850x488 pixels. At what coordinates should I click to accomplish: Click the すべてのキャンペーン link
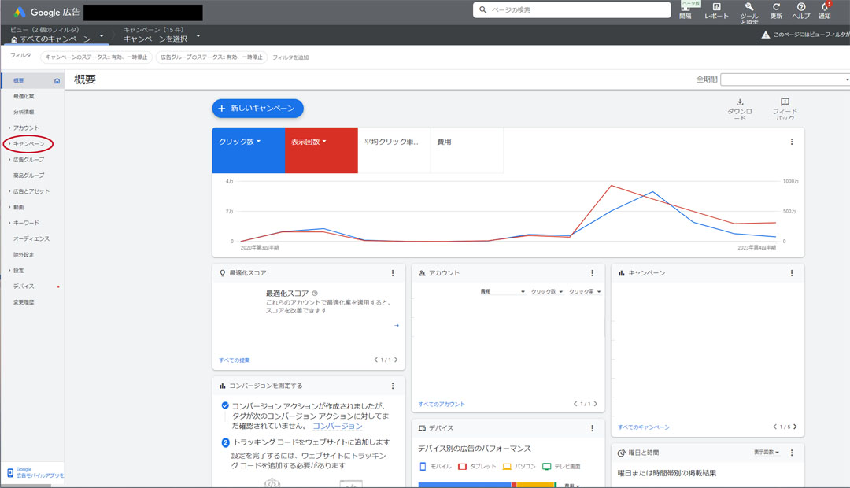click(643, 427)
